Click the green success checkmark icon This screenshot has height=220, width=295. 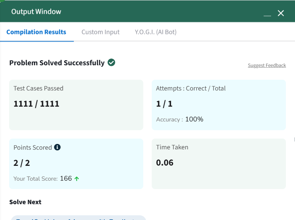click(111, 62)
